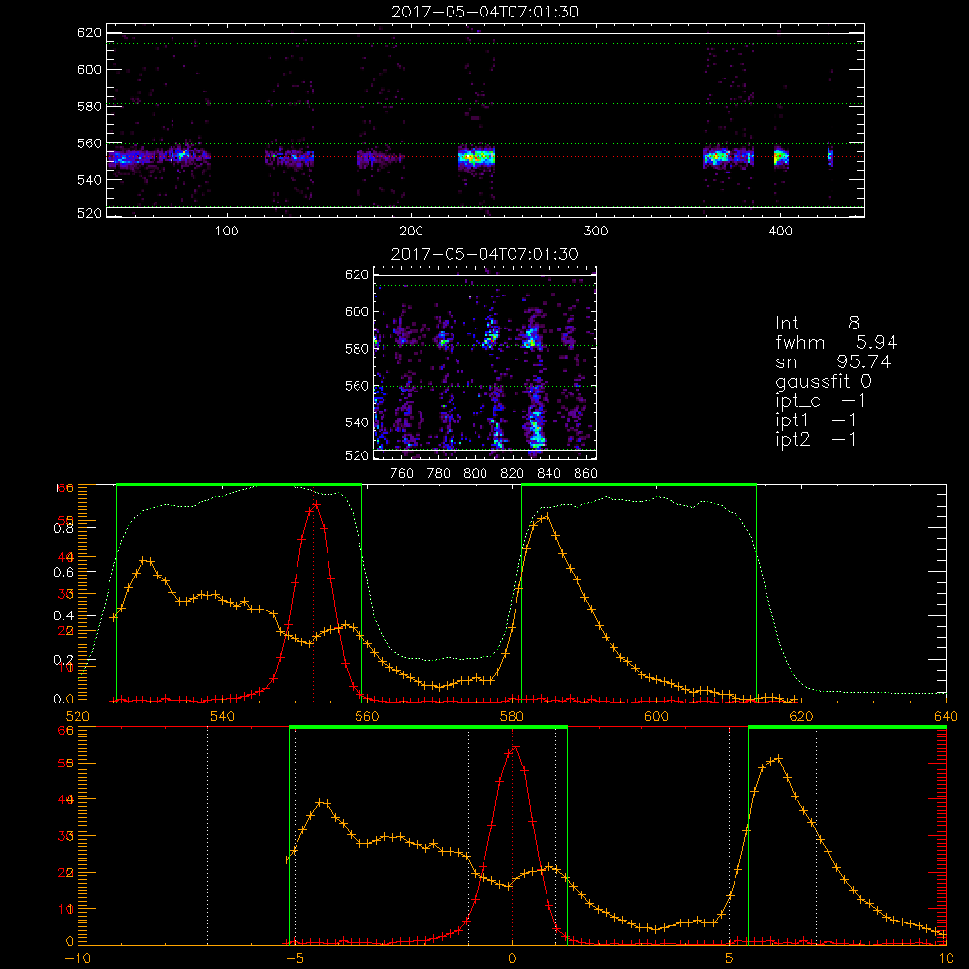The image size is (969, 969).
Task: Click the 600 y-axis label of the top spectrogram
Action: pyautogui.click(x=89, y=69)
